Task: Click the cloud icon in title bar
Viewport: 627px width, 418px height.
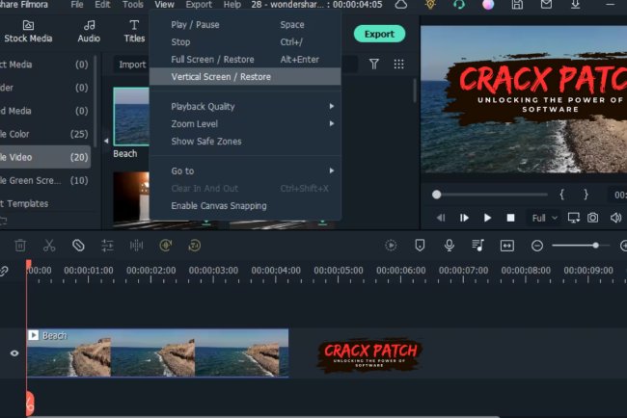Action: pyautogui.click(x=401, y=5)
